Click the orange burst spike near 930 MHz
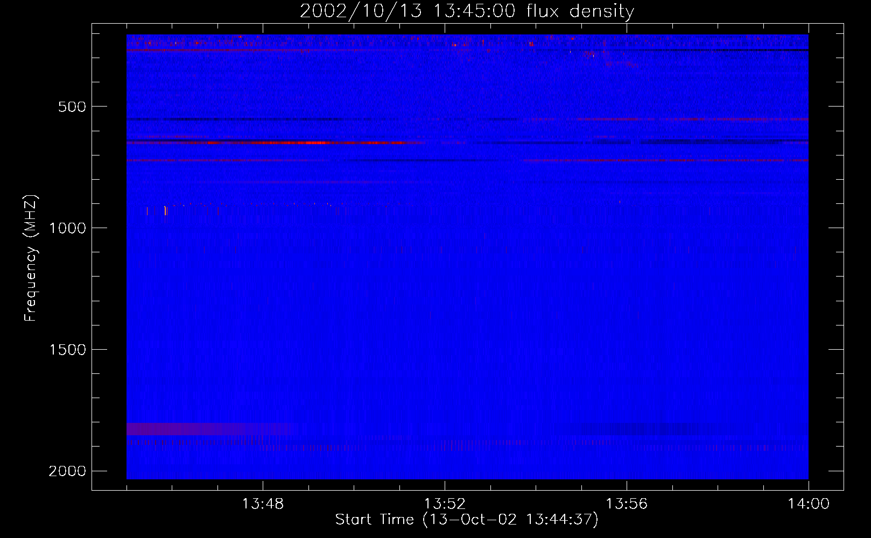The image size is (871, 538). click(166, 211)
